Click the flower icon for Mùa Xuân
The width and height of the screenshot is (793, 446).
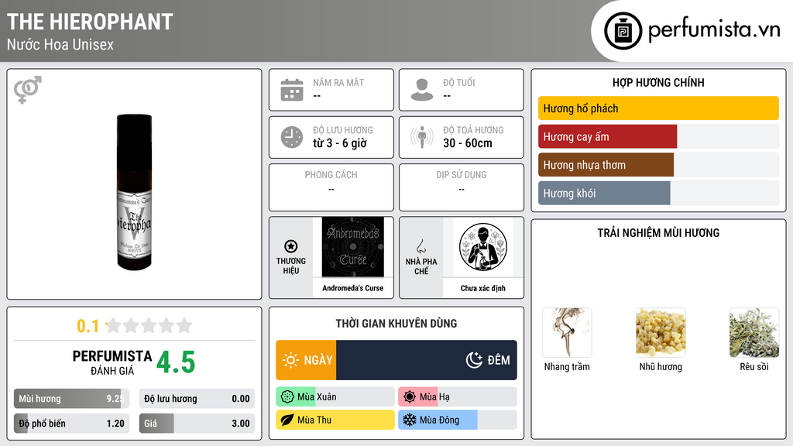(287, 397)
